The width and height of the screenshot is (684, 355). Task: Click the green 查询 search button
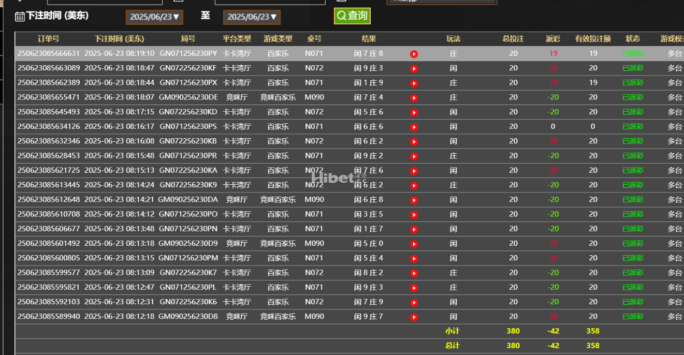coord(352,16)
